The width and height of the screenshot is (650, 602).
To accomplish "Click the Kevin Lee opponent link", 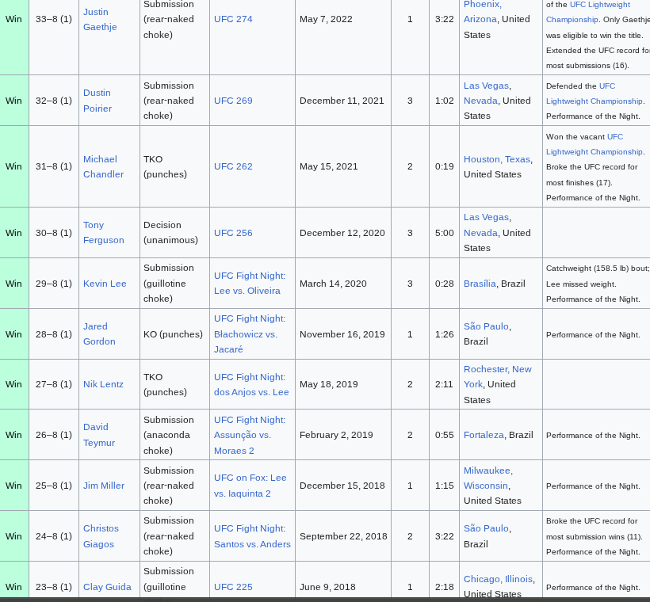I will coord(105,284).
